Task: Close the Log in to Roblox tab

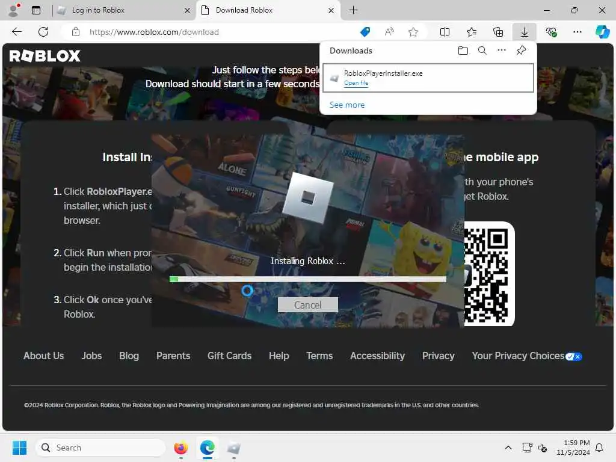Action: (x=188, y=11)
